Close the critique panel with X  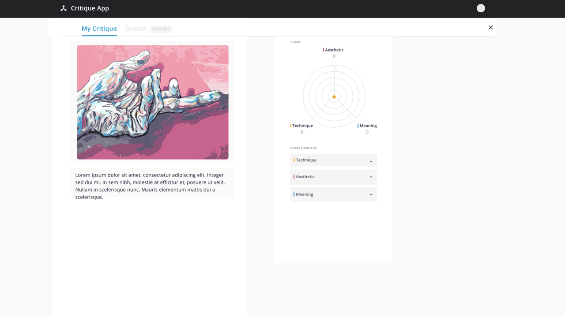coord(490,27)
